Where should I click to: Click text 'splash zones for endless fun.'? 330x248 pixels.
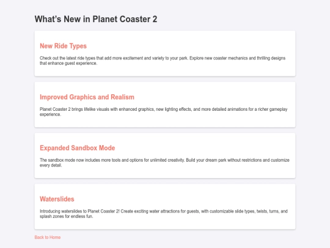tap(66, 216)
